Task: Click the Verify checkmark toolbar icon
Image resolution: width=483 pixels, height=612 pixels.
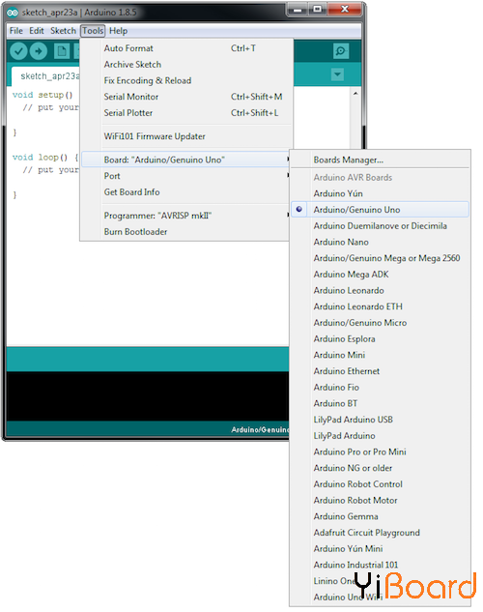Action: pyautogui.click(x=18, y=51)
